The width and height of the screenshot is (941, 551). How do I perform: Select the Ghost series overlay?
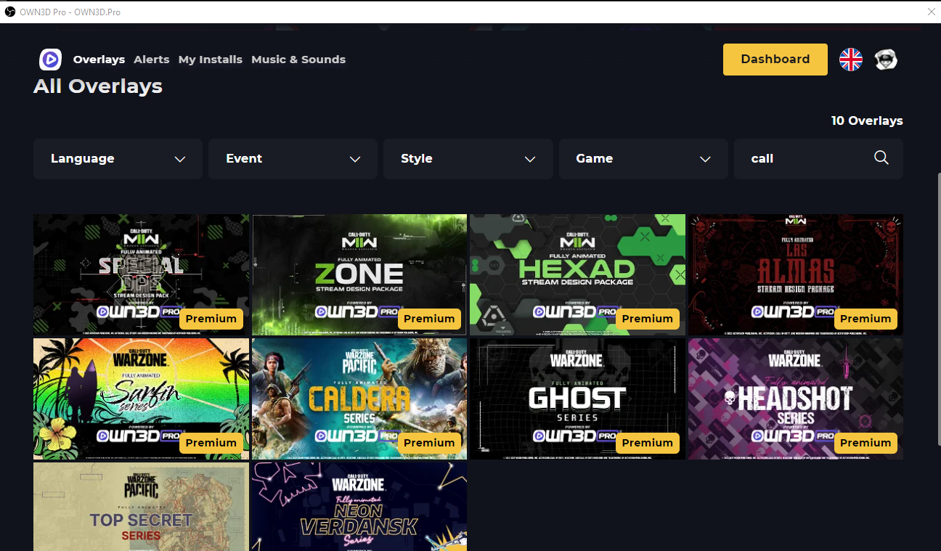click(578, 399)
